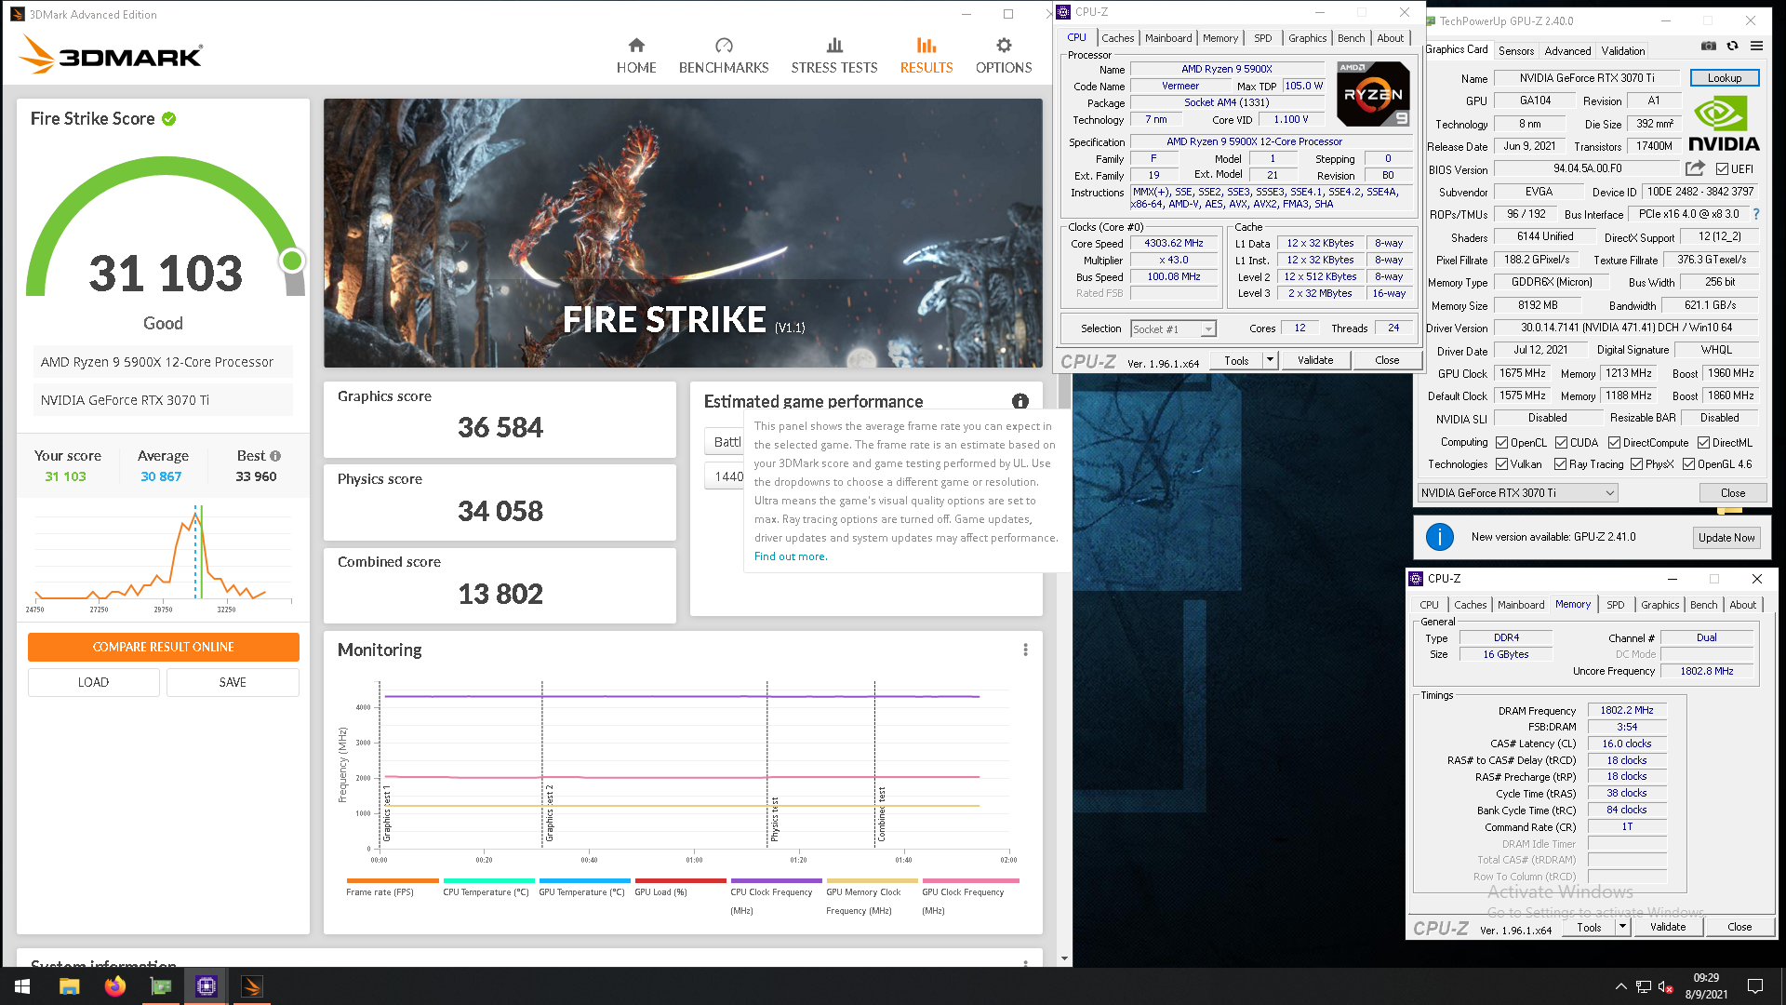Click Update Now in the GPU-Z notification
This screenshot has width=1786, height=1005.
(1726, 537)
